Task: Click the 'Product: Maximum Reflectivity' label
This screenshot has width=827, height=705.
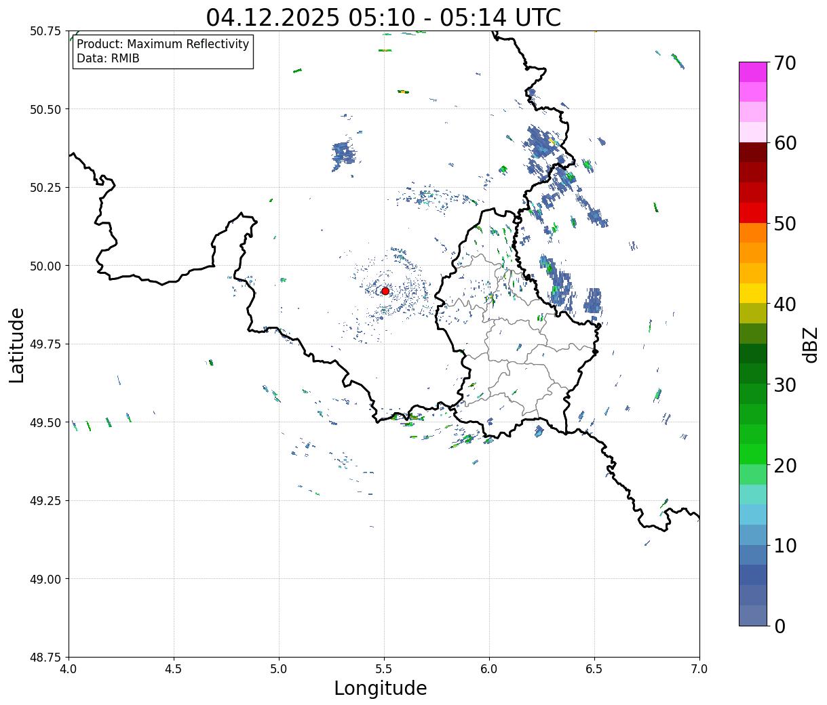Action: [163, 44]
